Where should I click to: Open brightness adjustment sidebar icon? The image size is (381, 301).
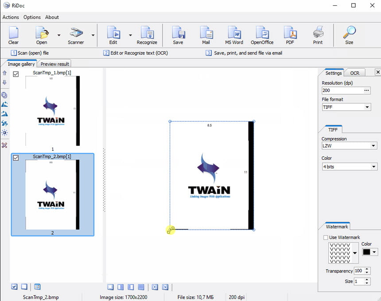[4, 133]
